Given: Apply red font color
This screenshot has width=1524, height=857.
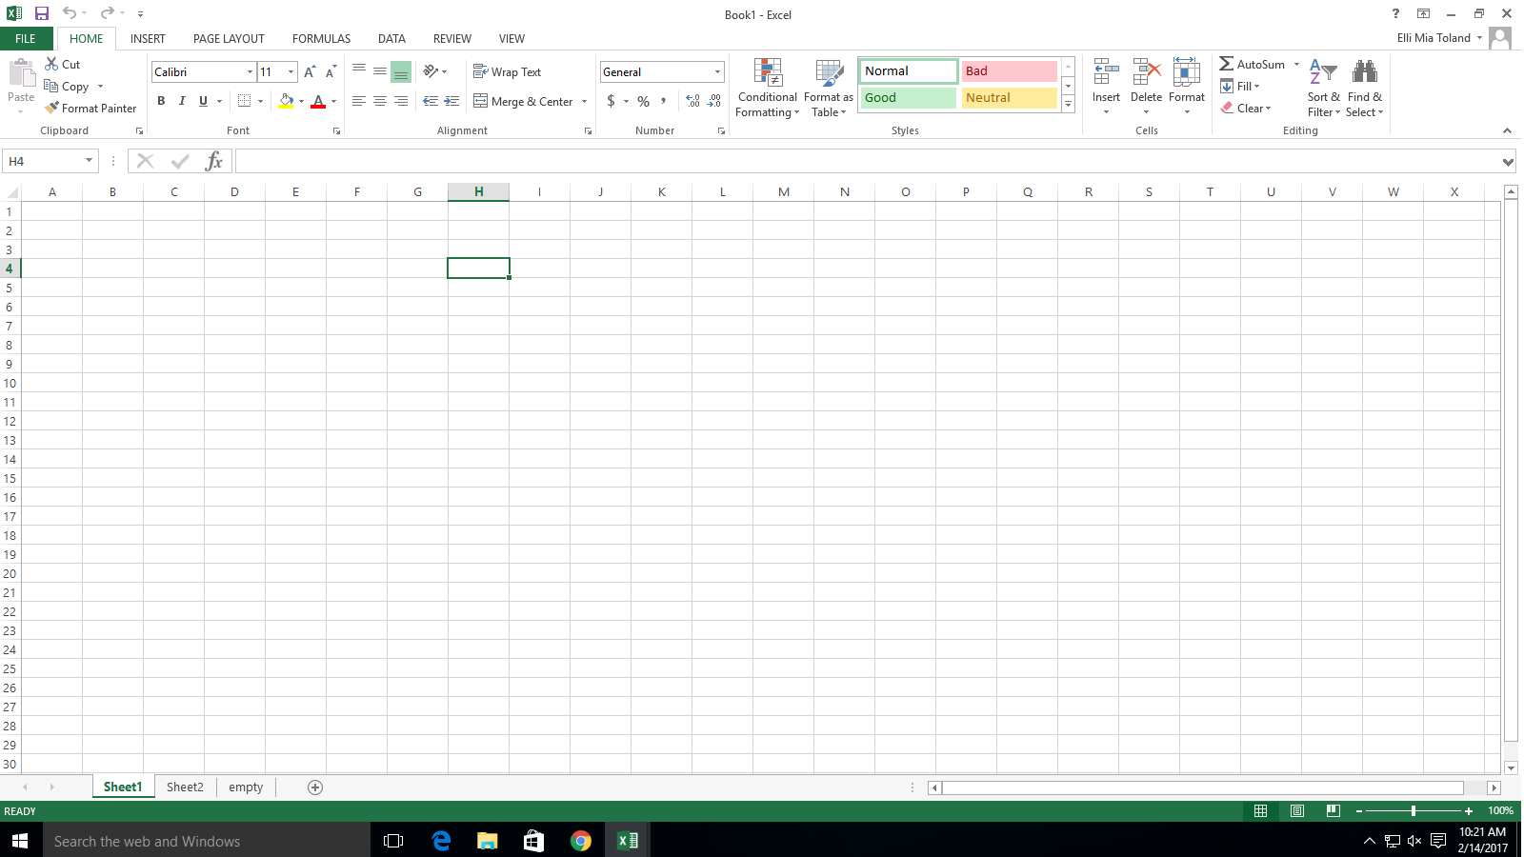Looking at the screenshot, I should pyautogui.click(x=318, y=101).
